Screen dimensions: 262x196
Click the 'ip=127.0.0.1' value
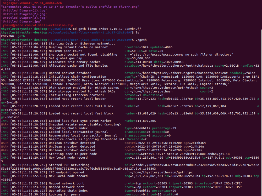point(213,158)
